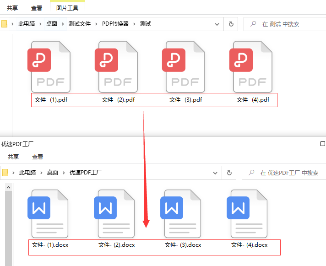Image resolution: width=326 pixels, height=266 pixels.
Task: Focus the 在 测试 中搜索 search field
Action: [285, 24]
